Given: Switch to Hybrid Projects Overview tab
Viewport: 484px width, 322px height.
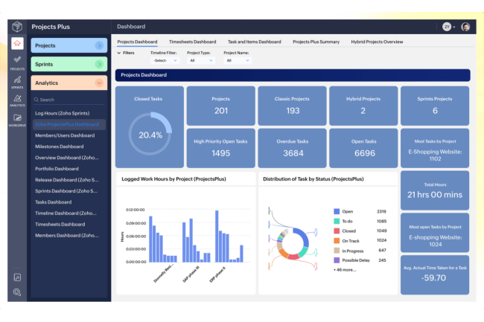Looking at the screenshot, I should (377, 42).
